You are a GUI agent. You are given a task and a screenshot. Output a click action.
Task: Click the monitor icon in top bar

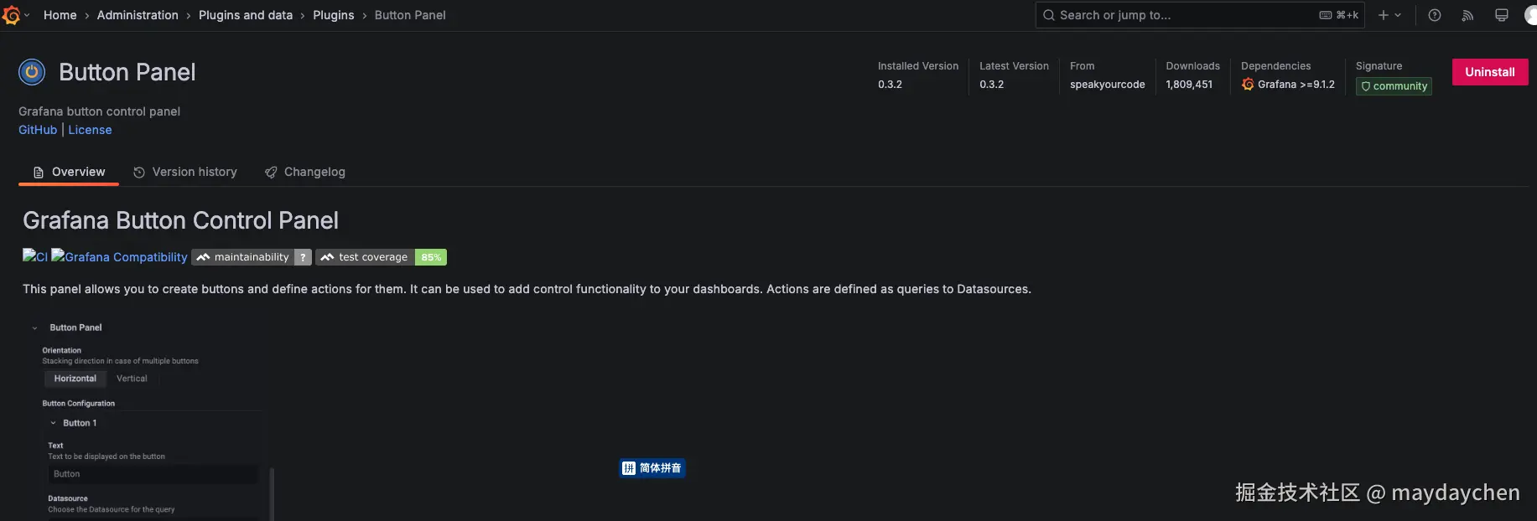[1502, 15]
